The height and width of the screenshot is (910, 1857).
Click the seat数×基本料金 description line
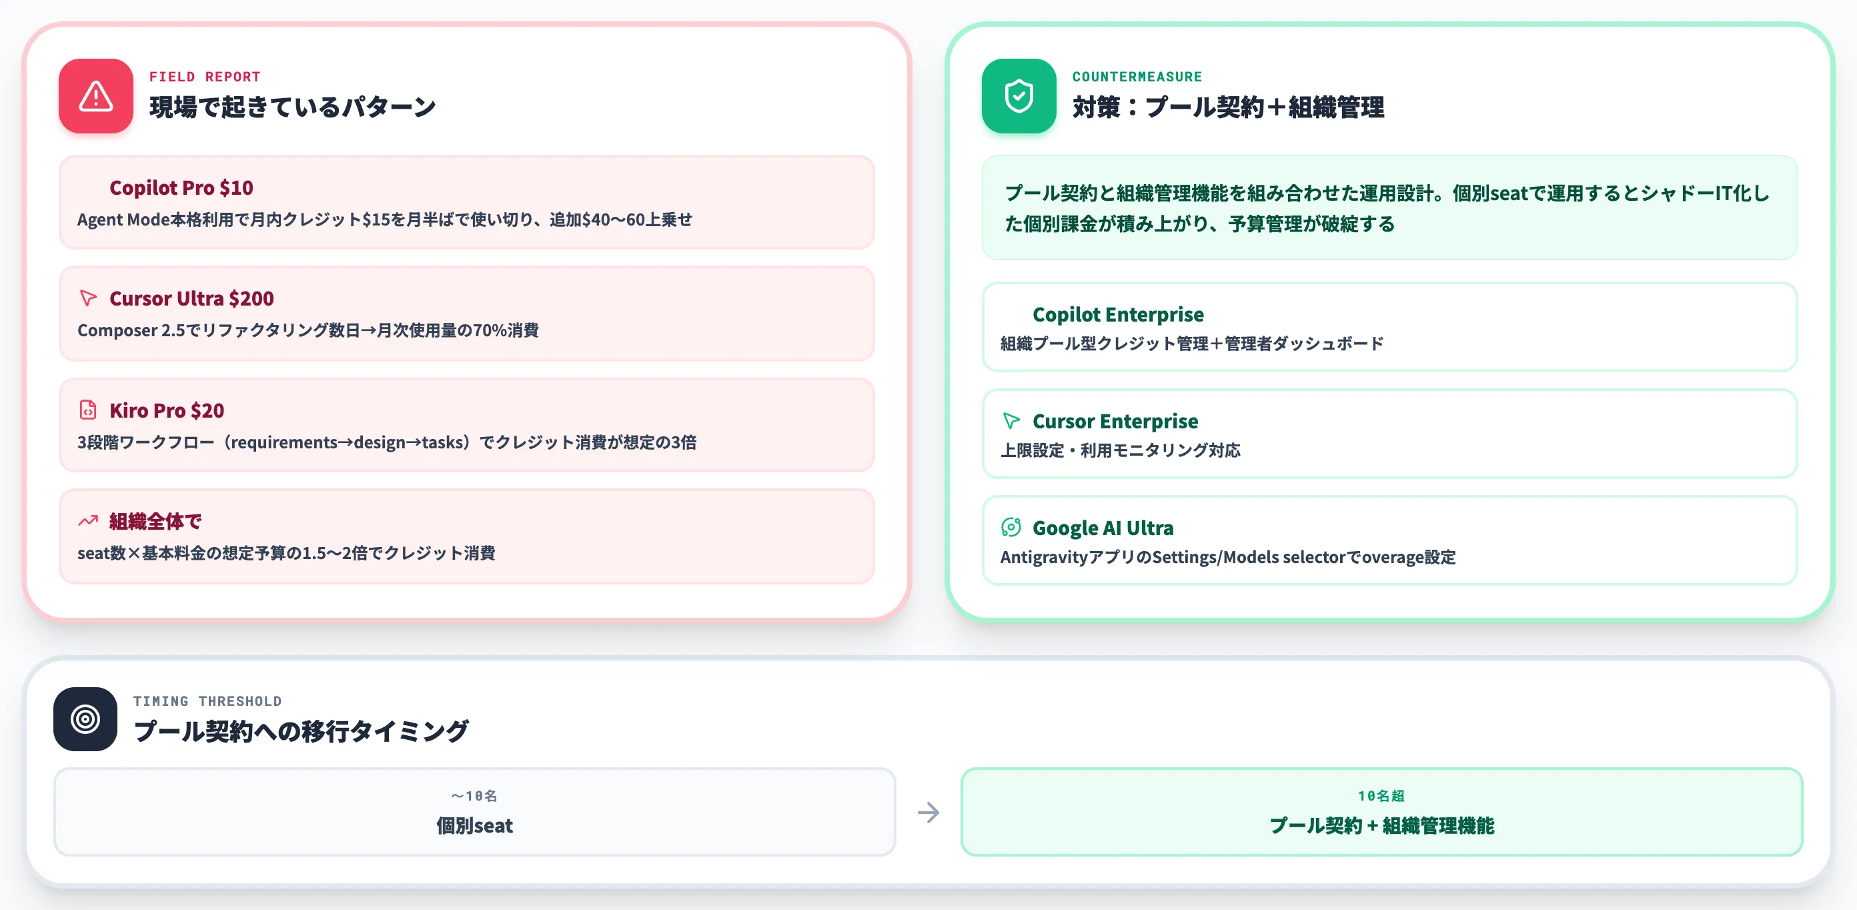point(285,553)
